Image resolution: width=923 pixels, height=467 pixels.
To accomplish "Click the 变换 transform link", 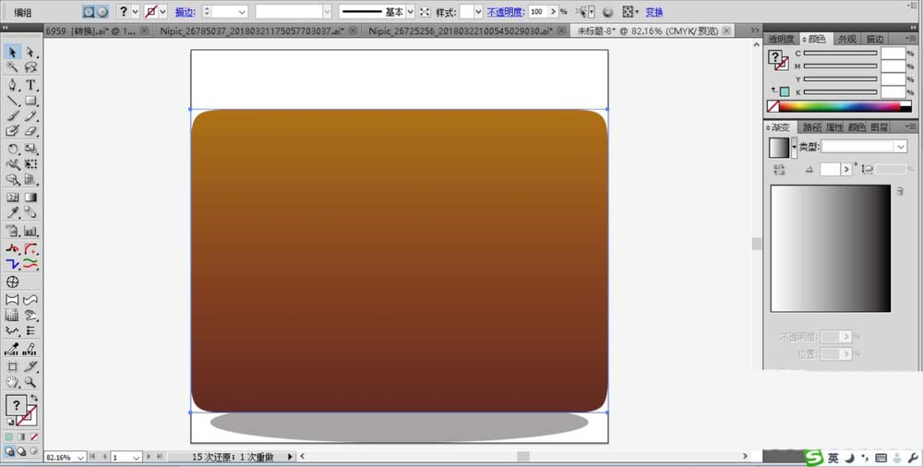I will click(654, 12).
